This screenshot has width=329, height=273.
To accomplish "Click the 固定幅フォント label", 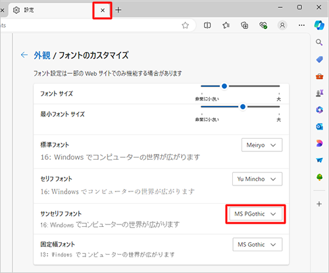I will [x=57, y=244].
